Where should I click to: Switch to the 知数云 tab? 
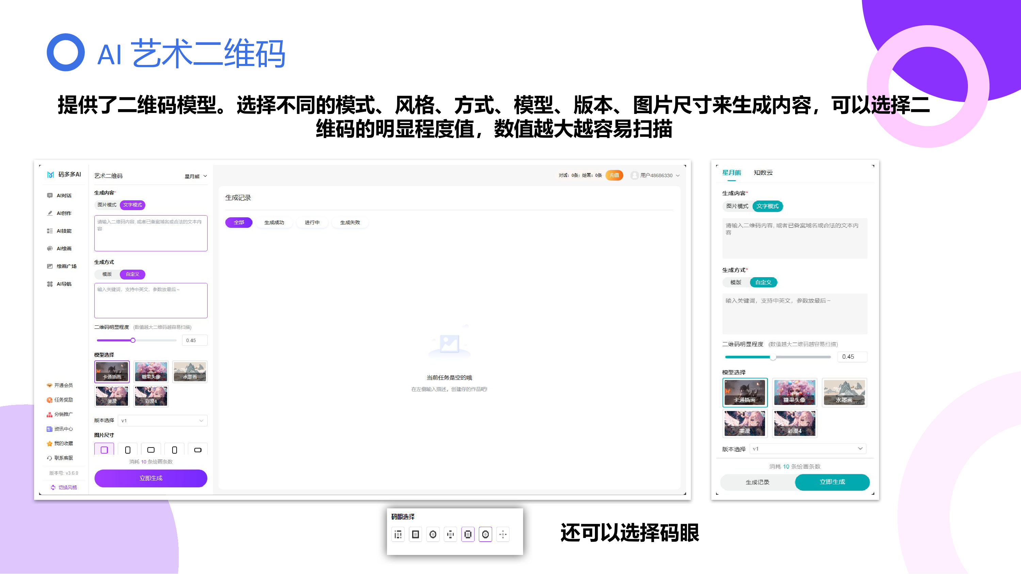763,173
